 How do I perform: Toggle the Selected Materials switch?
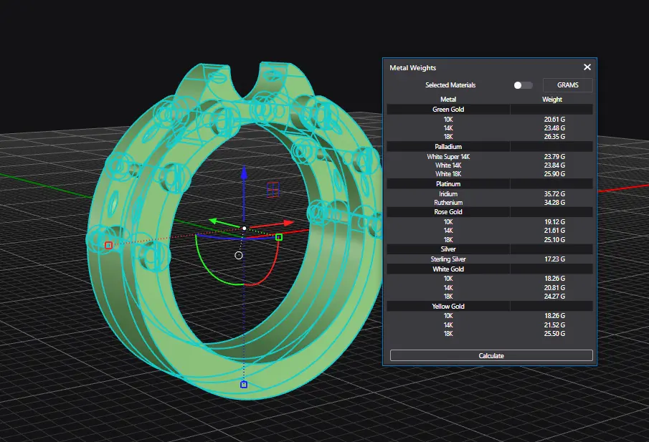[x=523, y=85]
